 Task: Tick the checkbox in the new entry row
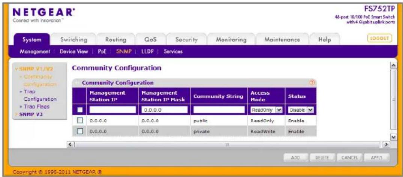[80, 110]
